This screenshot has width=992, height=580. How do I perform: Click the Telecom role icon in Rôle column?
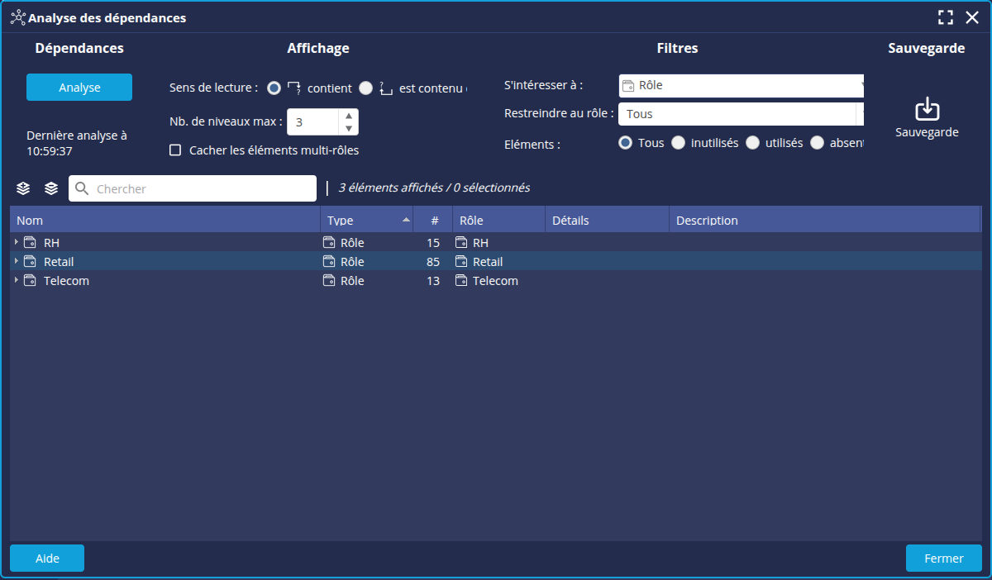[461, 281]
